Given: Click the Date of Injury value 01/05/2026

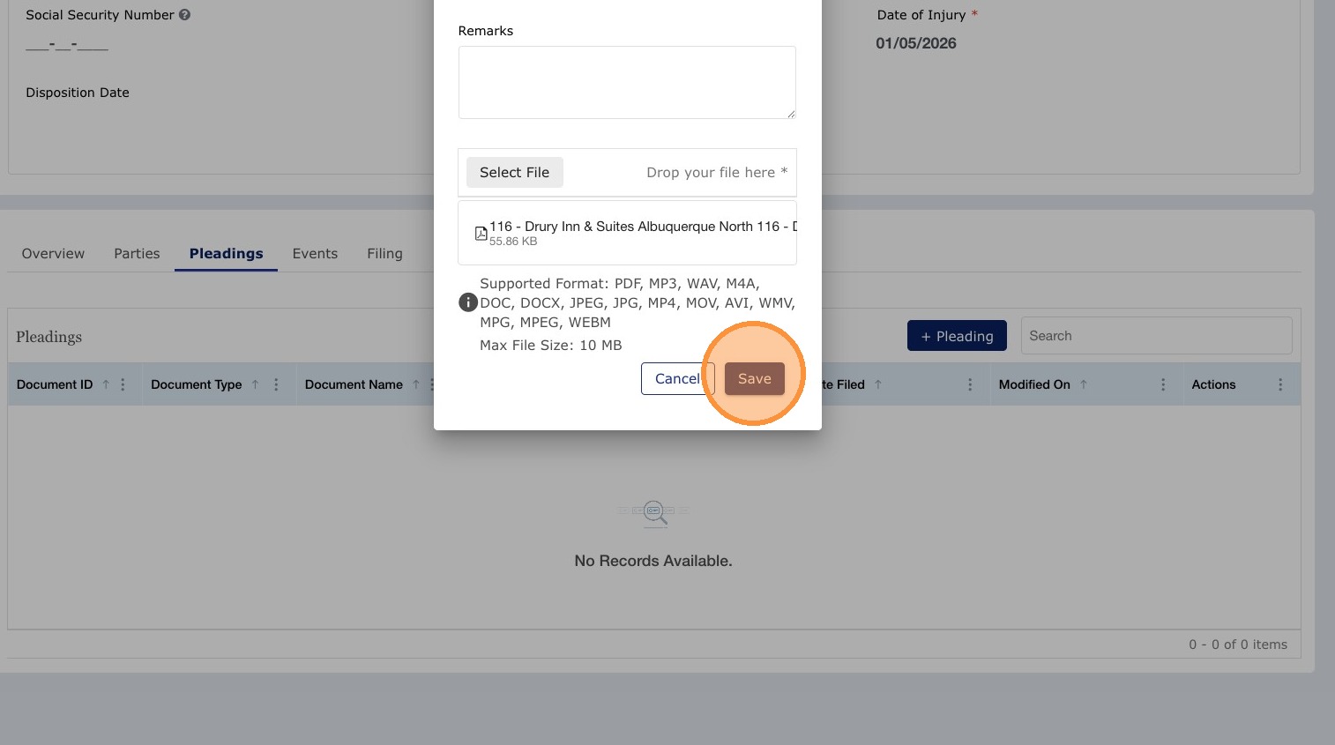Looking at the screenshot, I should click(x=915, y=43).
